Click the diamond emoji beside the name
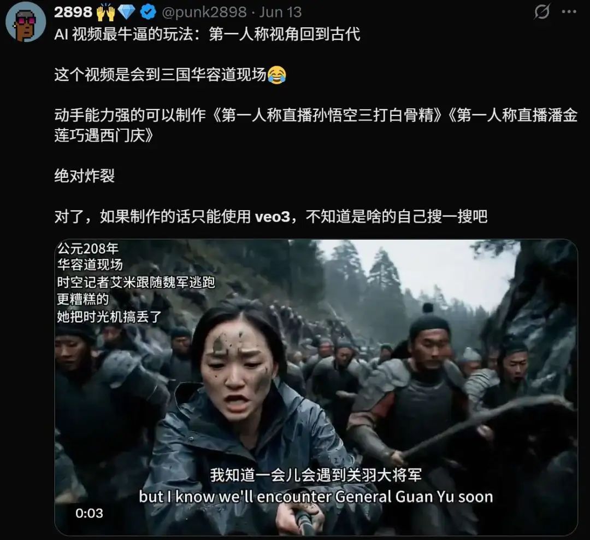 126,12
